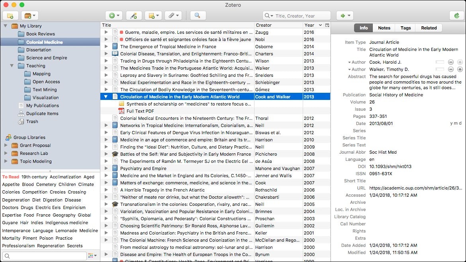This screenshot has width=466, height=262.
Task: Click the Locate green arrow icon
Action: tap(343, 15)
